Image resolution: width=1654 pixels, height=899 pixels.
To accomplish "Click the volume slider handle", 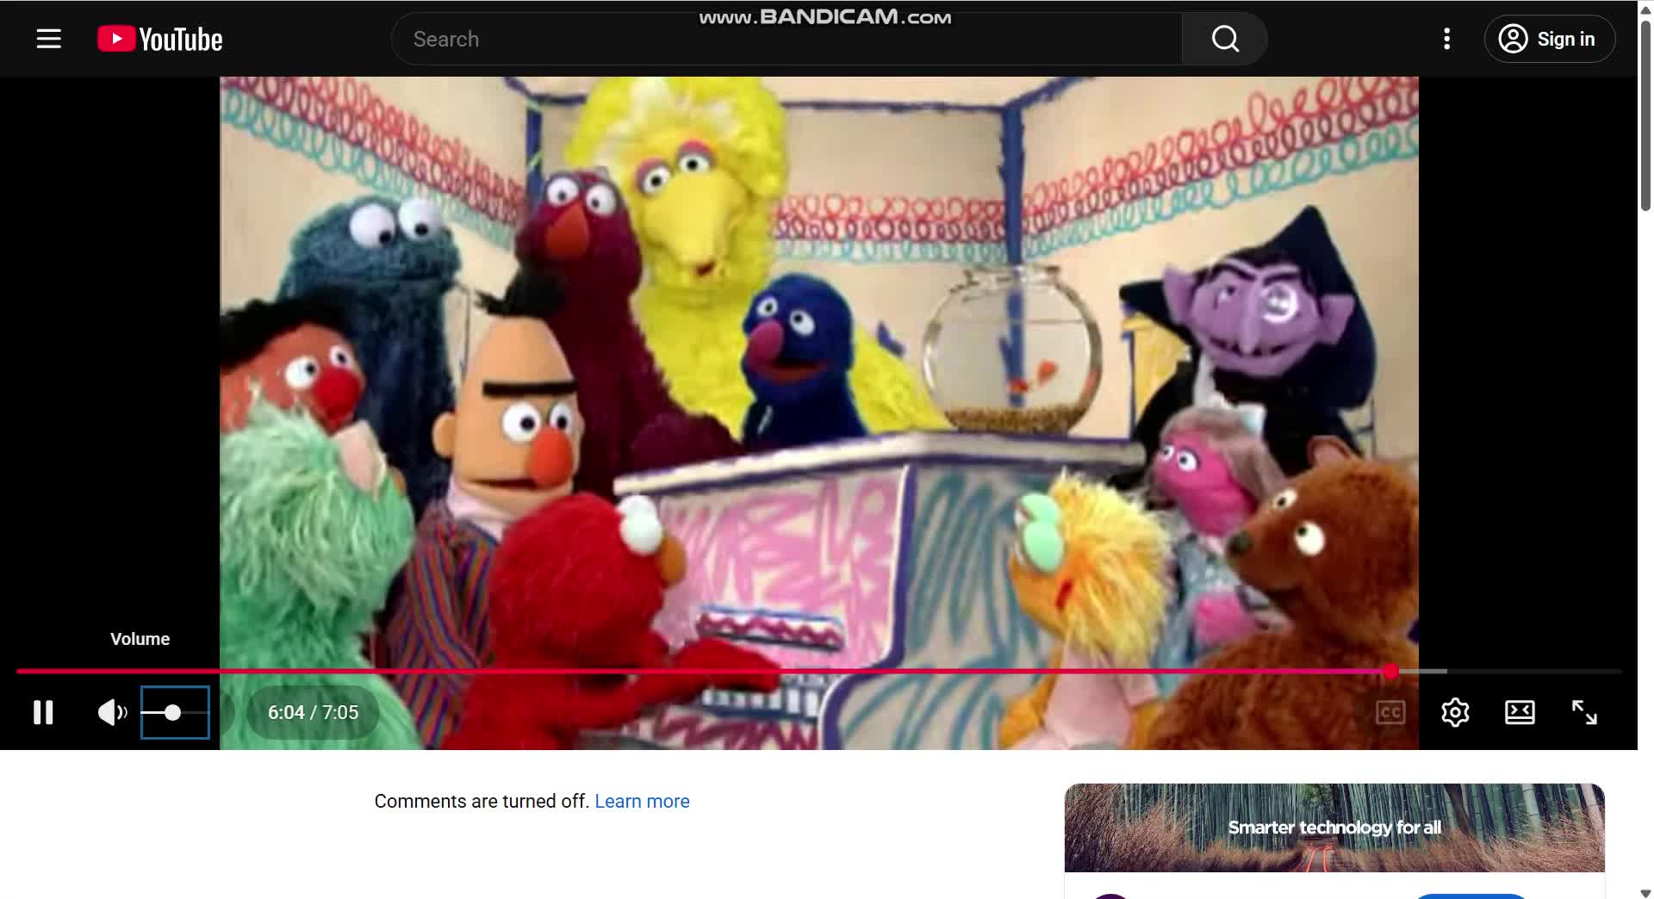I will click(x=172, y=712).
